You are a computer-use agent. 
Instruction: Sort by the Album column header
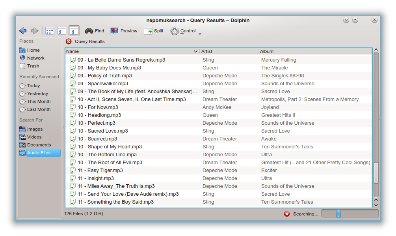(315, 51)
